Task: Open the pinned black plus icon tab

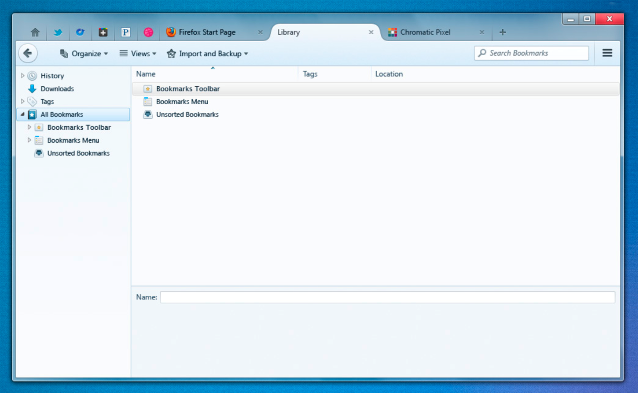Action: tap(103, 32)
